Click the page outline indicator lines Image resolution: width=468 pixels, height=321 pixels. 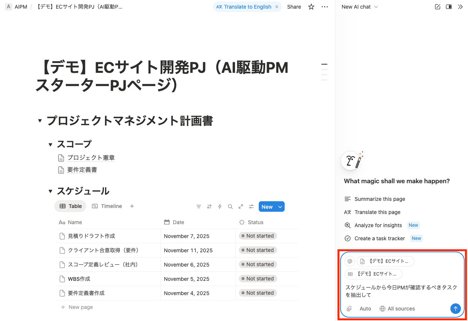coord(324,72)
